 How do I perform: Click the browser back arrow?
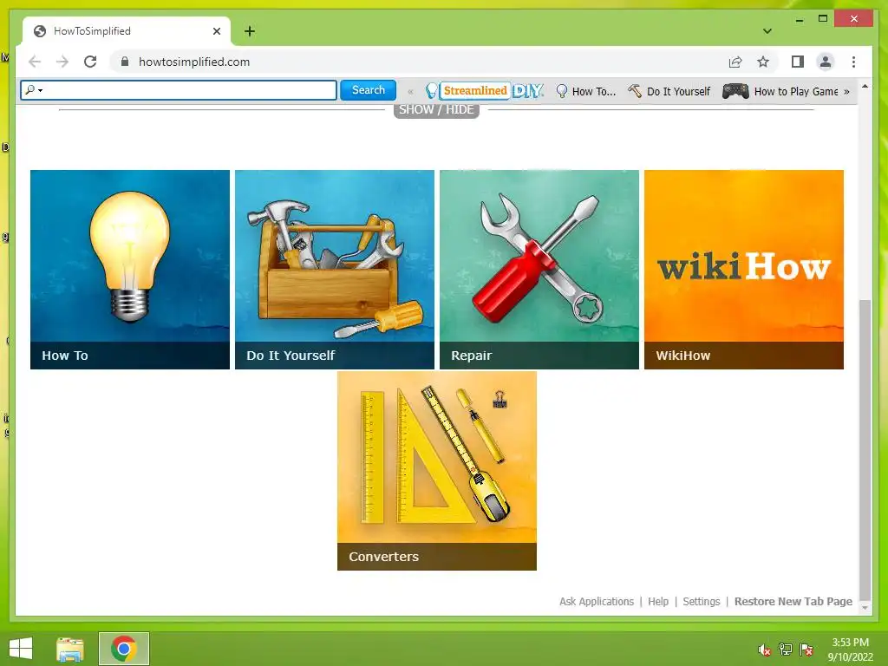35,62
